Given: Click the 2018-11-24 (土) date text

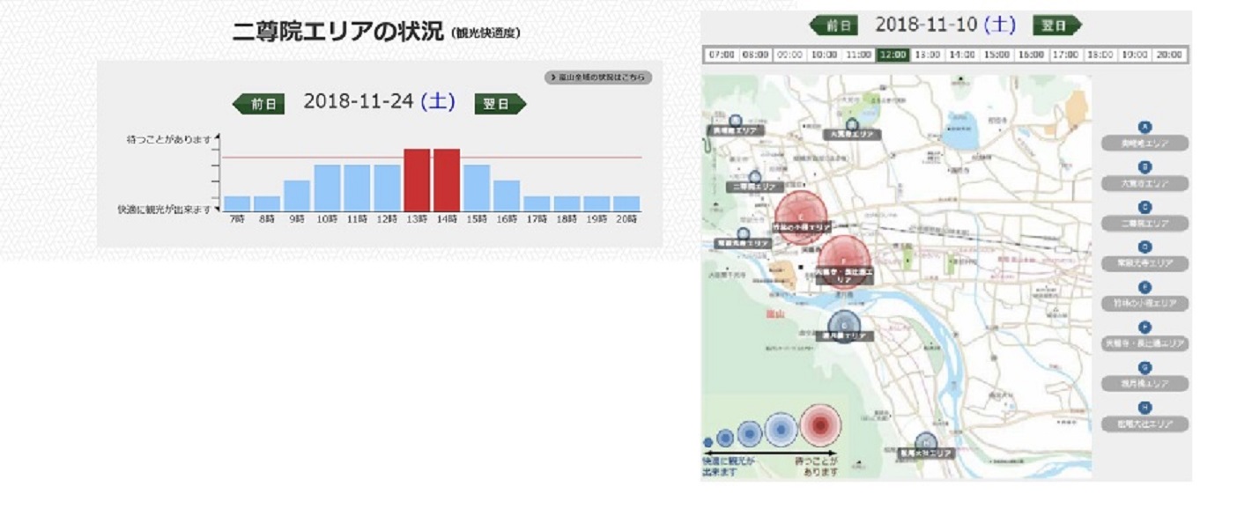Looking at the screenshot, I should pos(379,101).
